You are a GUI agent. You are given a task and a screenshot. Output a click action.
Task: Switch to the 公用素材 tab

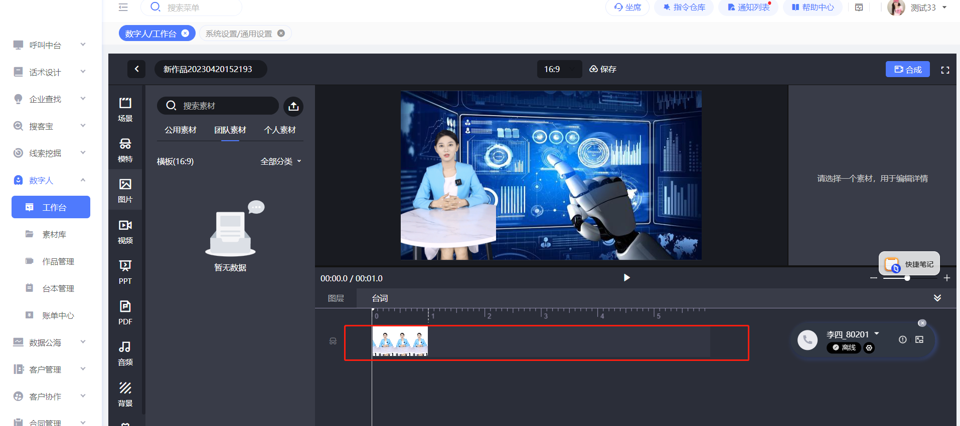(x=181, y=130)
